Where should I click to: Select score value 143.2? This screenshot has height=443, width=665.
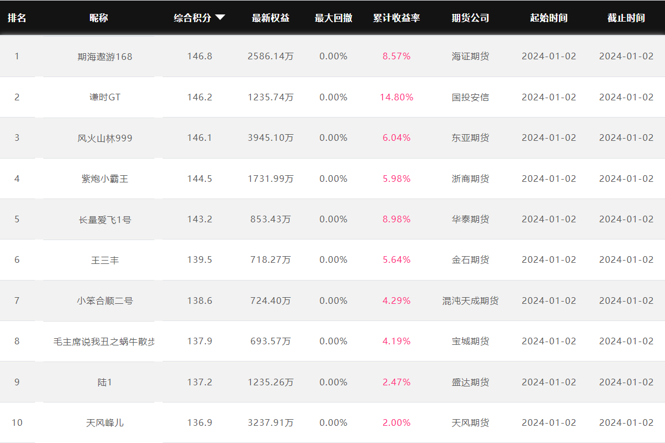click(200, 219)
